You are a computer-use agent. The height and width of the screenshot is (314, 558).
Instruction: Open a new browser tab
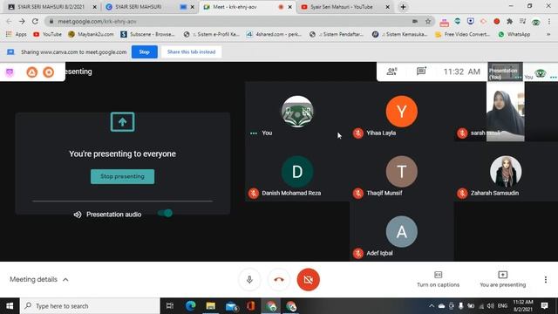click(x=403, y=7)
